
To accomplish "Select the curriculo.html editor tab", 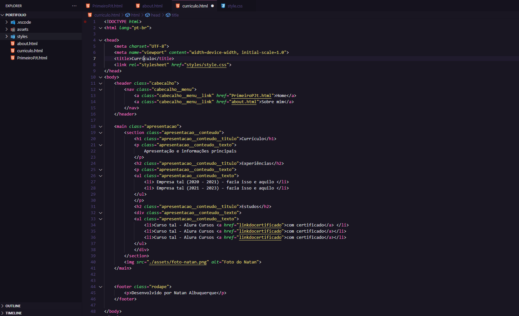I will coord(195,6).
